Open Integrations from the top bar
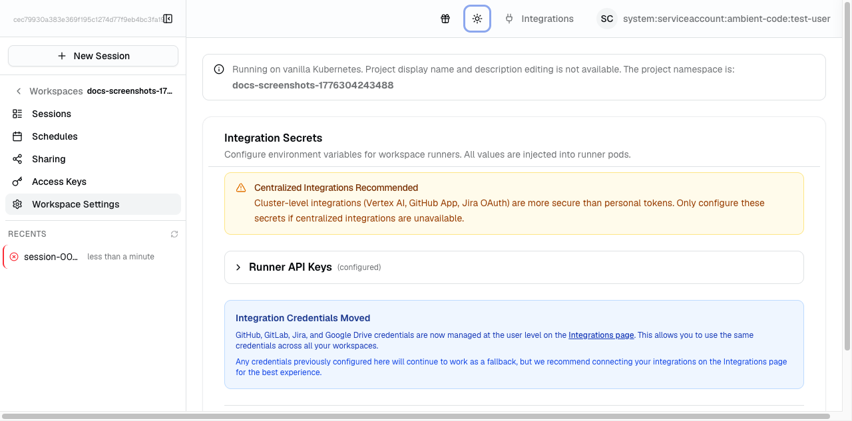Image resolution: width=852 pixels, height=421 pixels. click(x=539, y=19)
